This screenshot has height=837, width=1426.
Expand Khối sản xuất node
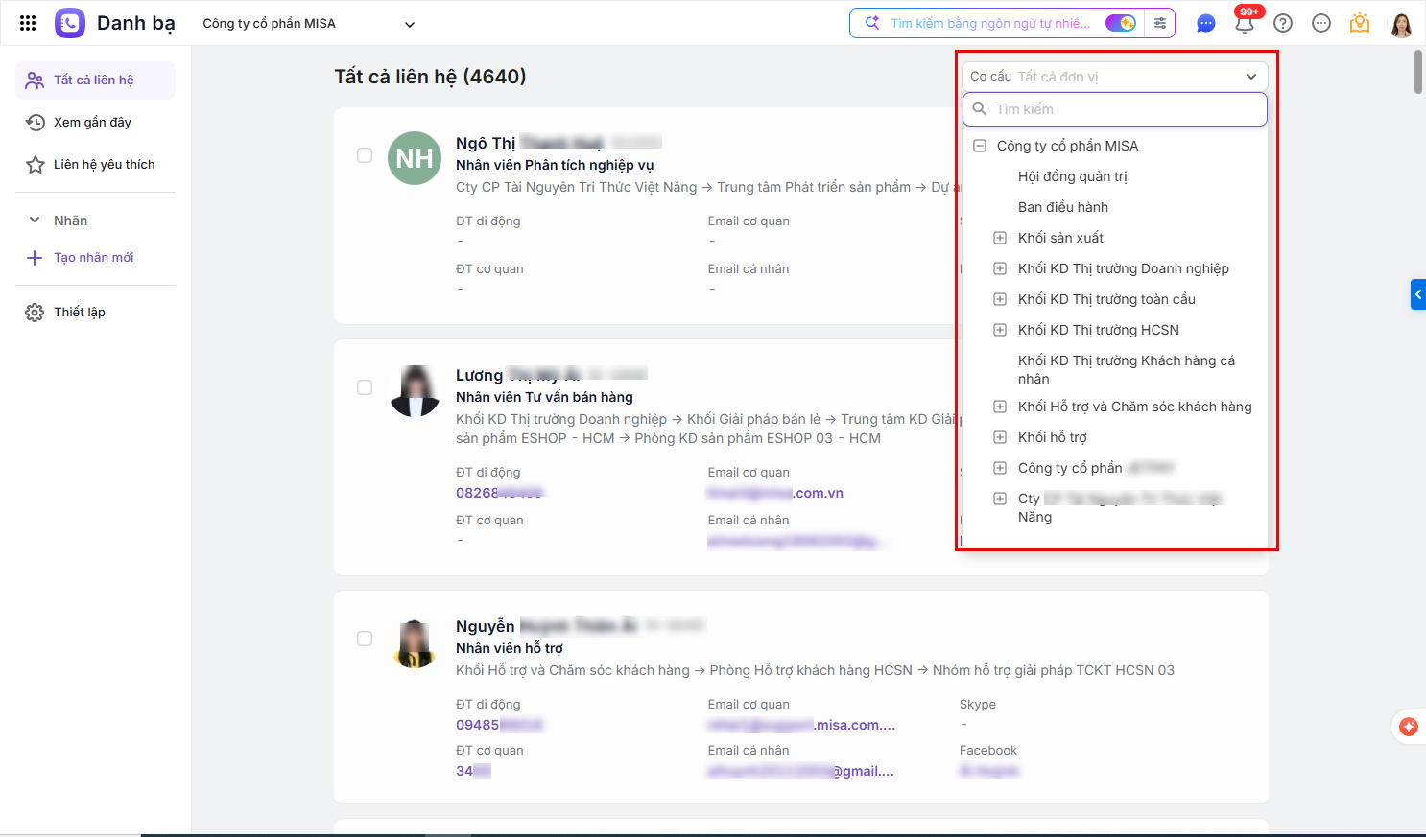[1000, 238]
